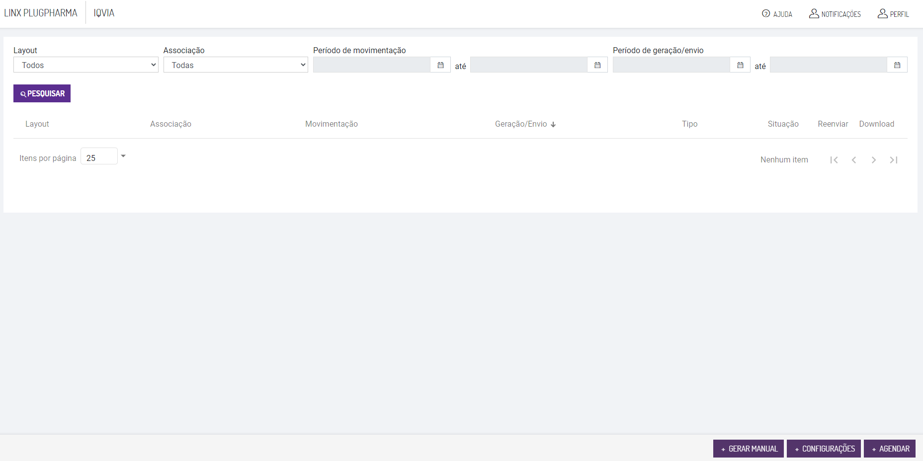Click the Linx Plugpharma logo text
The width and height of the screenshot is (923, 461).
(41, 13)
